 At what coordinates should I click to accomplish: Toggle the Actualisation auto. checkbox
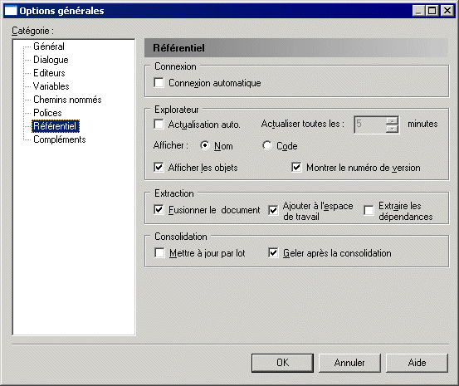159,125
